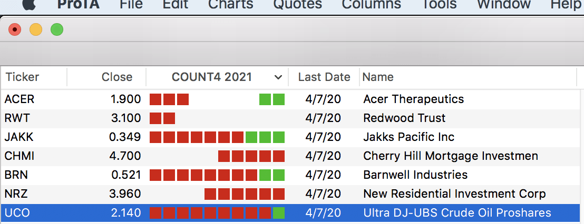
Task: Sort by the Ticker column header
Action: [34, 77]
